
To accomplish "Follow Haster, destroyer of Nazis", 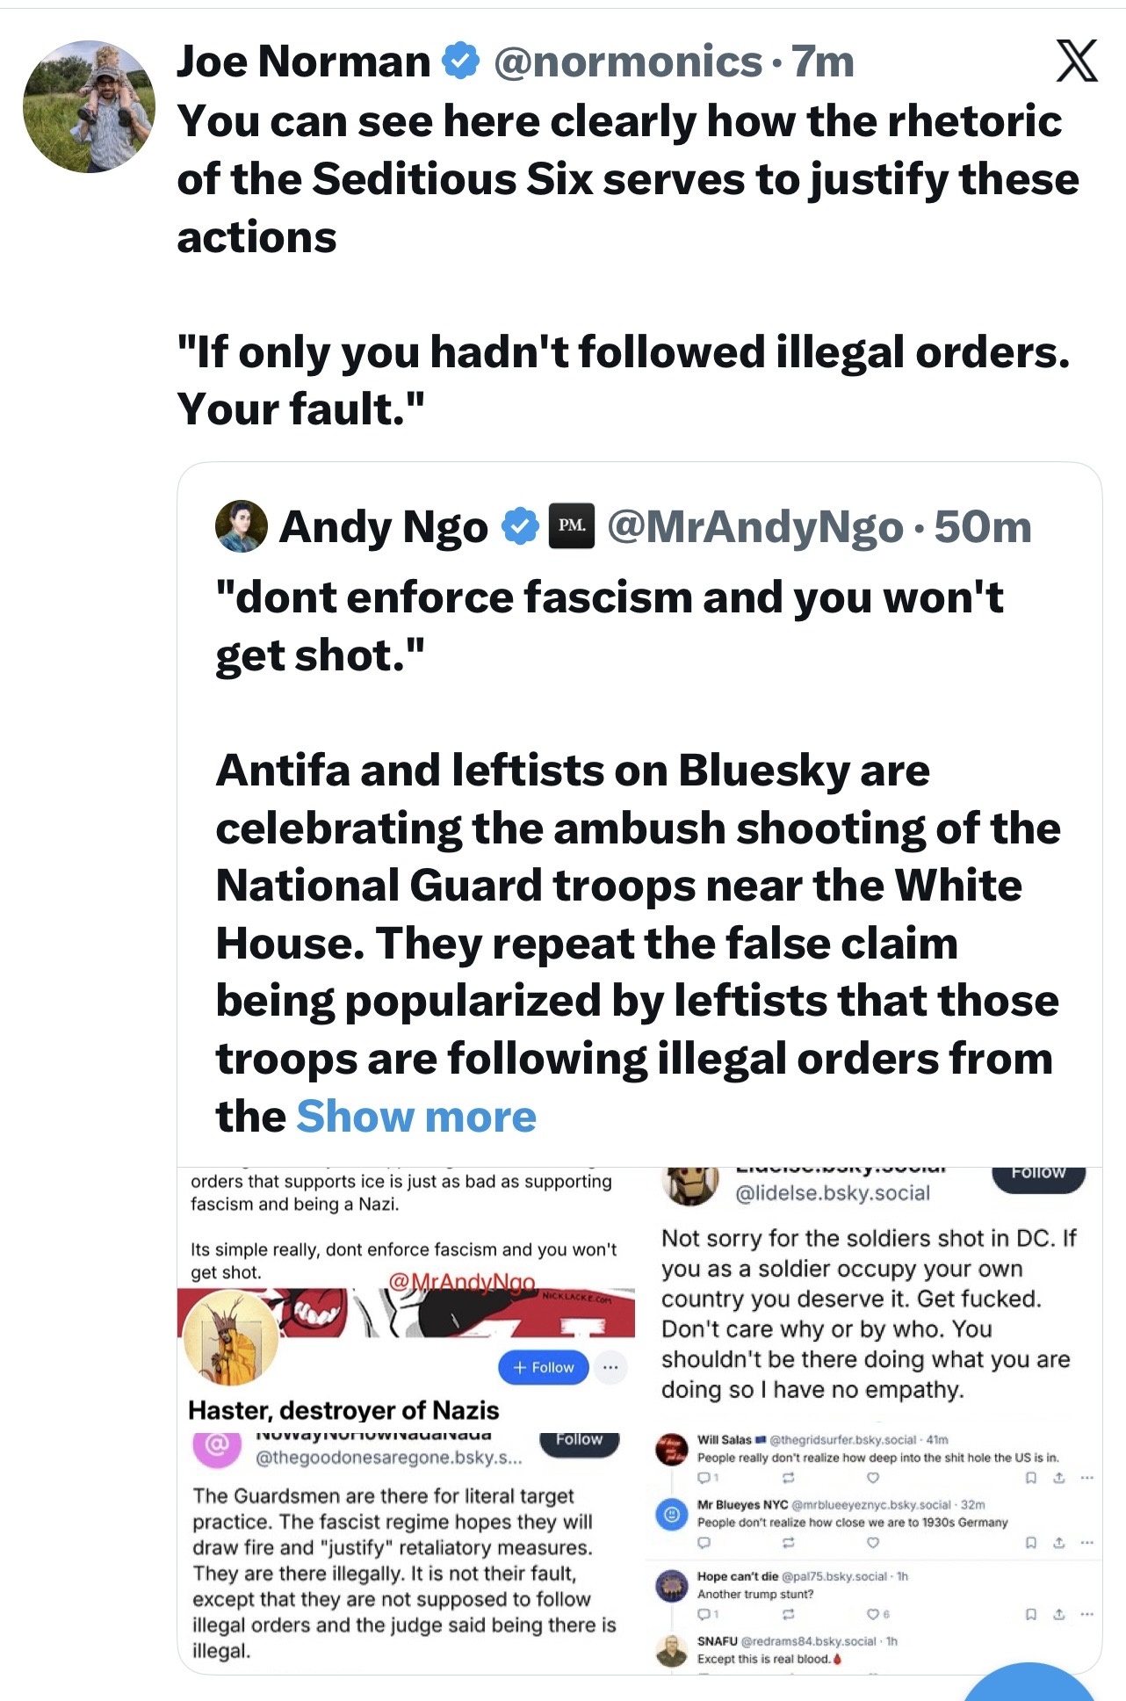I will (543, 1367).
